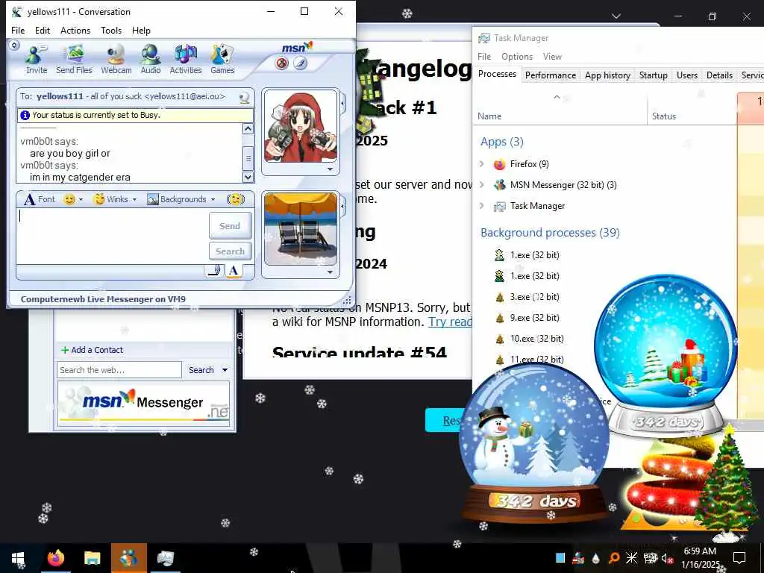Click the Firefox icon in the taskbar
Image resolution: width=764 pixels, height=573 pixels.
[x=55, y=558]
